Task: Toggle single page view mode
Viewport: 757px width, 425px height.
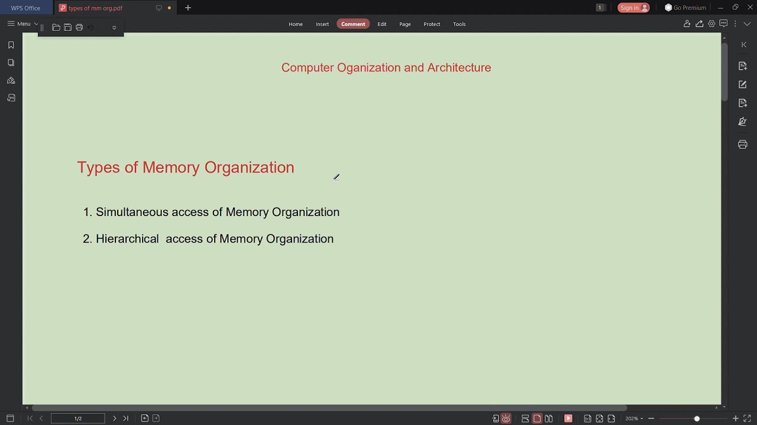Action: pos(537,419)
